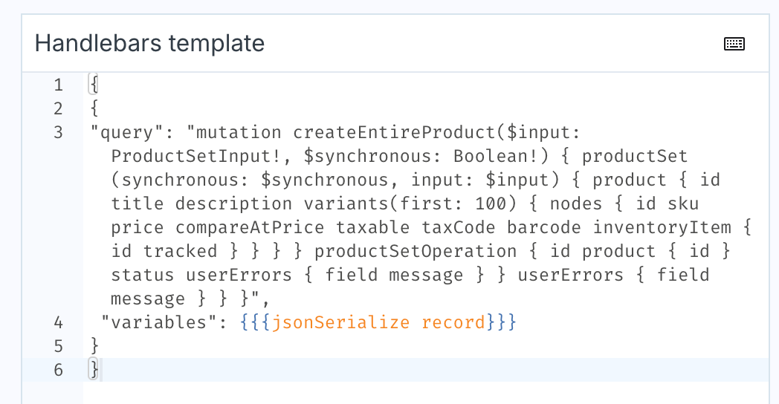
Task: Select line number 1 in gutter
Action: tap(59, 85)
